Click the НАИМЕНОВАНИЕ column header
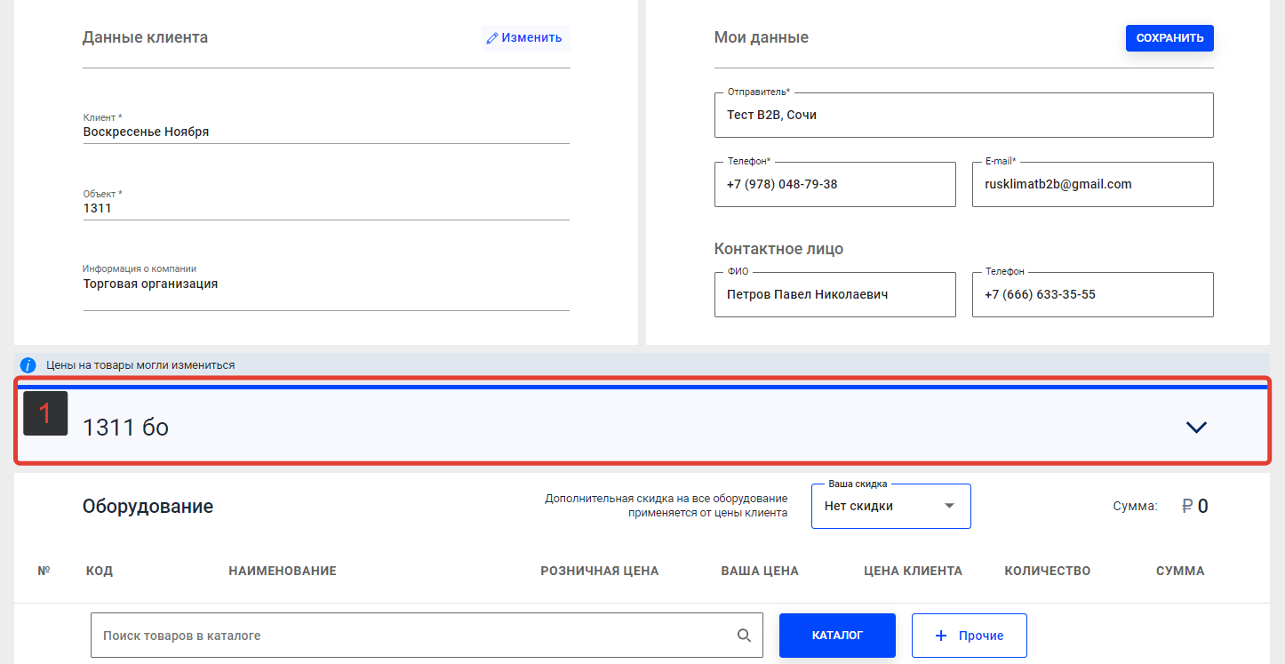Screen dimensions: 1285x664 pos(283,571)
